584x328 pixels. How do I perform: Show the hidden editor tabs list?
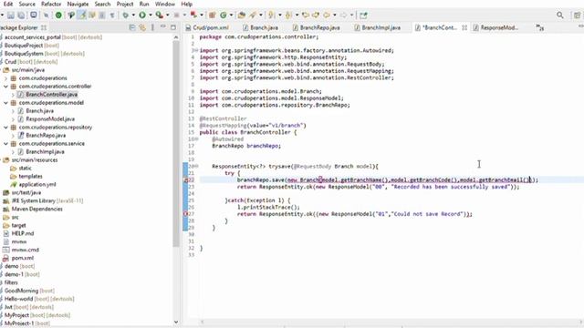tap(539, 27)
